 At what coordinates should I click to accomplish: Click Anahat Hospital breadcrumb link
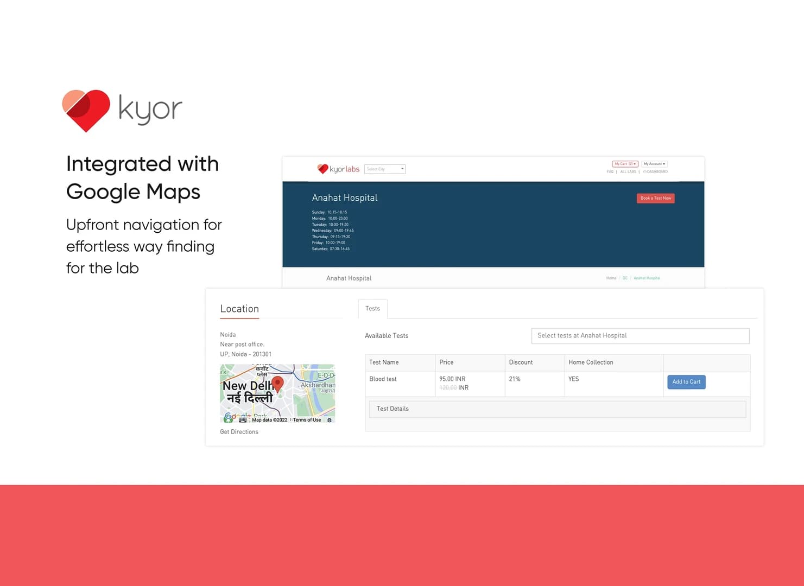click(647, 278)
